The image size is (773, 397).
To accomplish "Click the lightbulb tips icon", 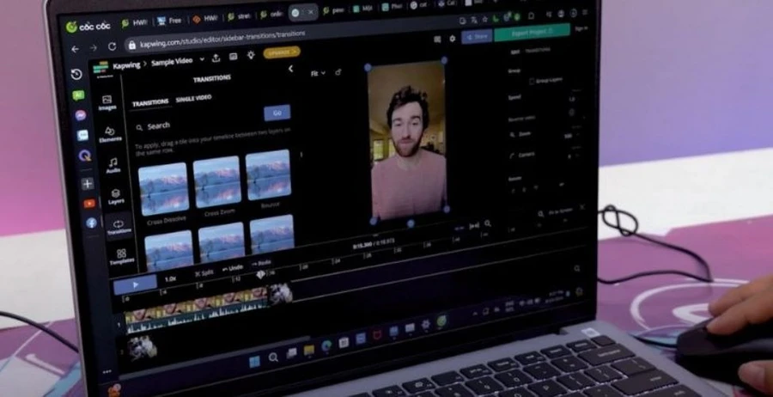I will [x=251, y=55].
